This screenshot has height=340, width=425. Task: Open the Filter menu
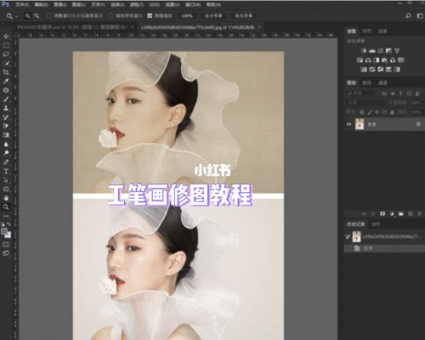(x=137, y=5)
